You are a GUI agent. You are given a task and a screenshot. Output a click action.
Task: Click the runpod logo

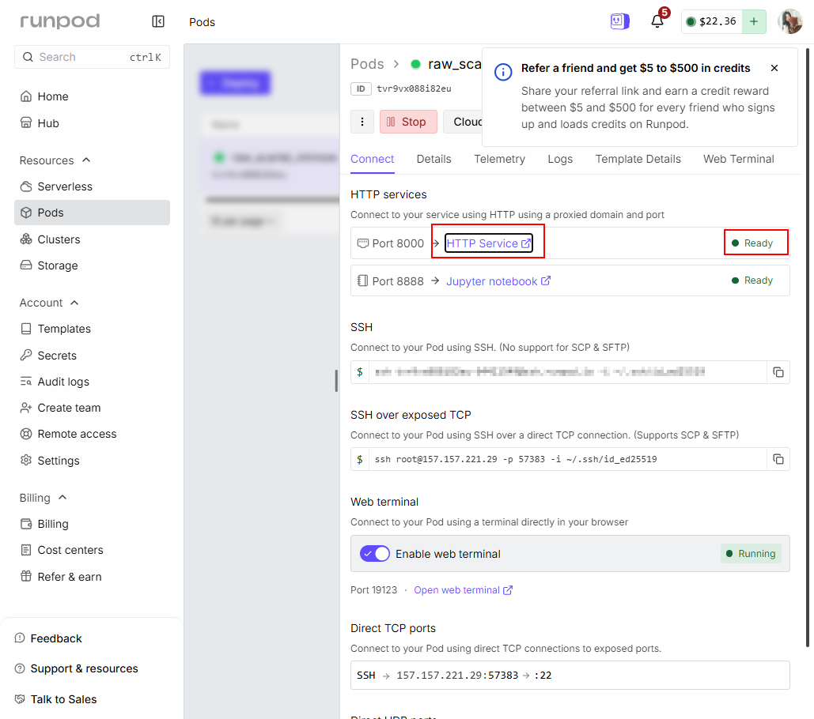[59, 21]
